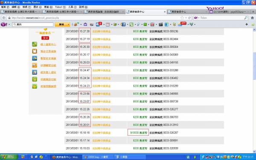This screenshot has width=256, height=160.
Task: Expand the arrow on the yellow 搜尋 button
Action: (68, 24)
